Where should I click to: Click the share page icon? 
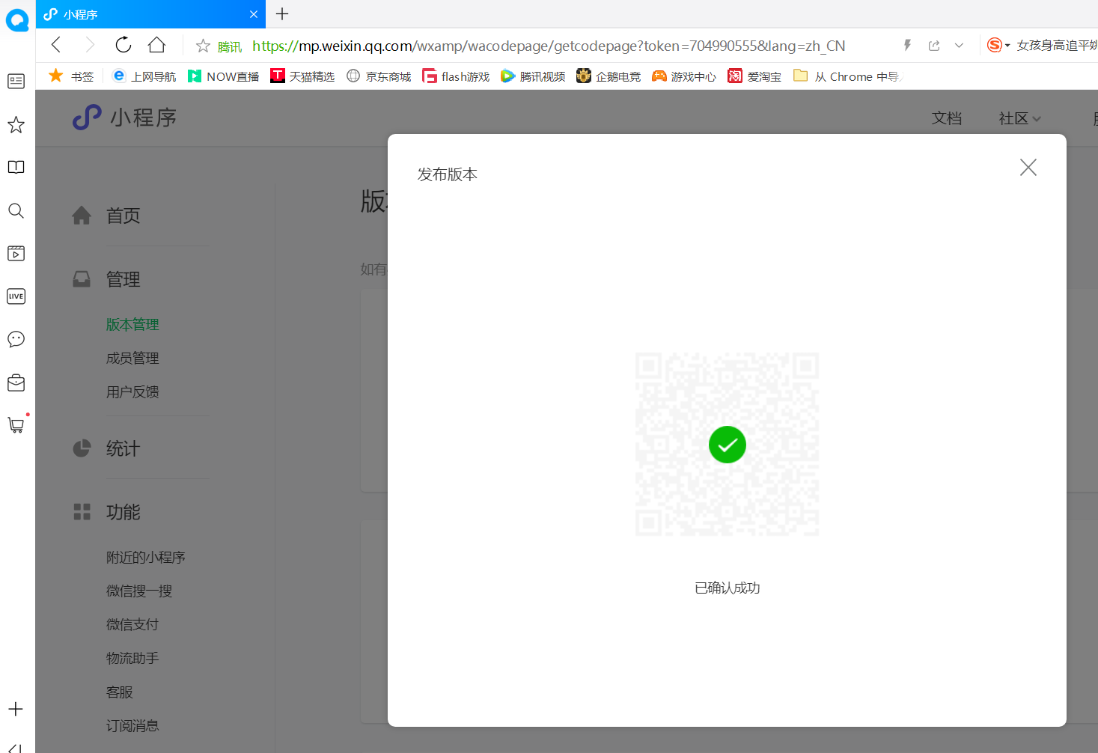(934, 46)
